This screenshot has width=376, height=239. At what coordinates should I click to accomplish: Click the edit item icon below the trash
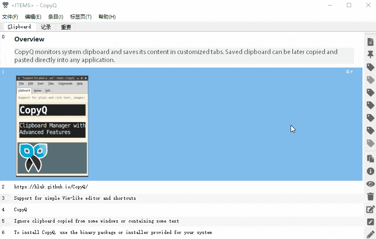[x=371, y=209]
